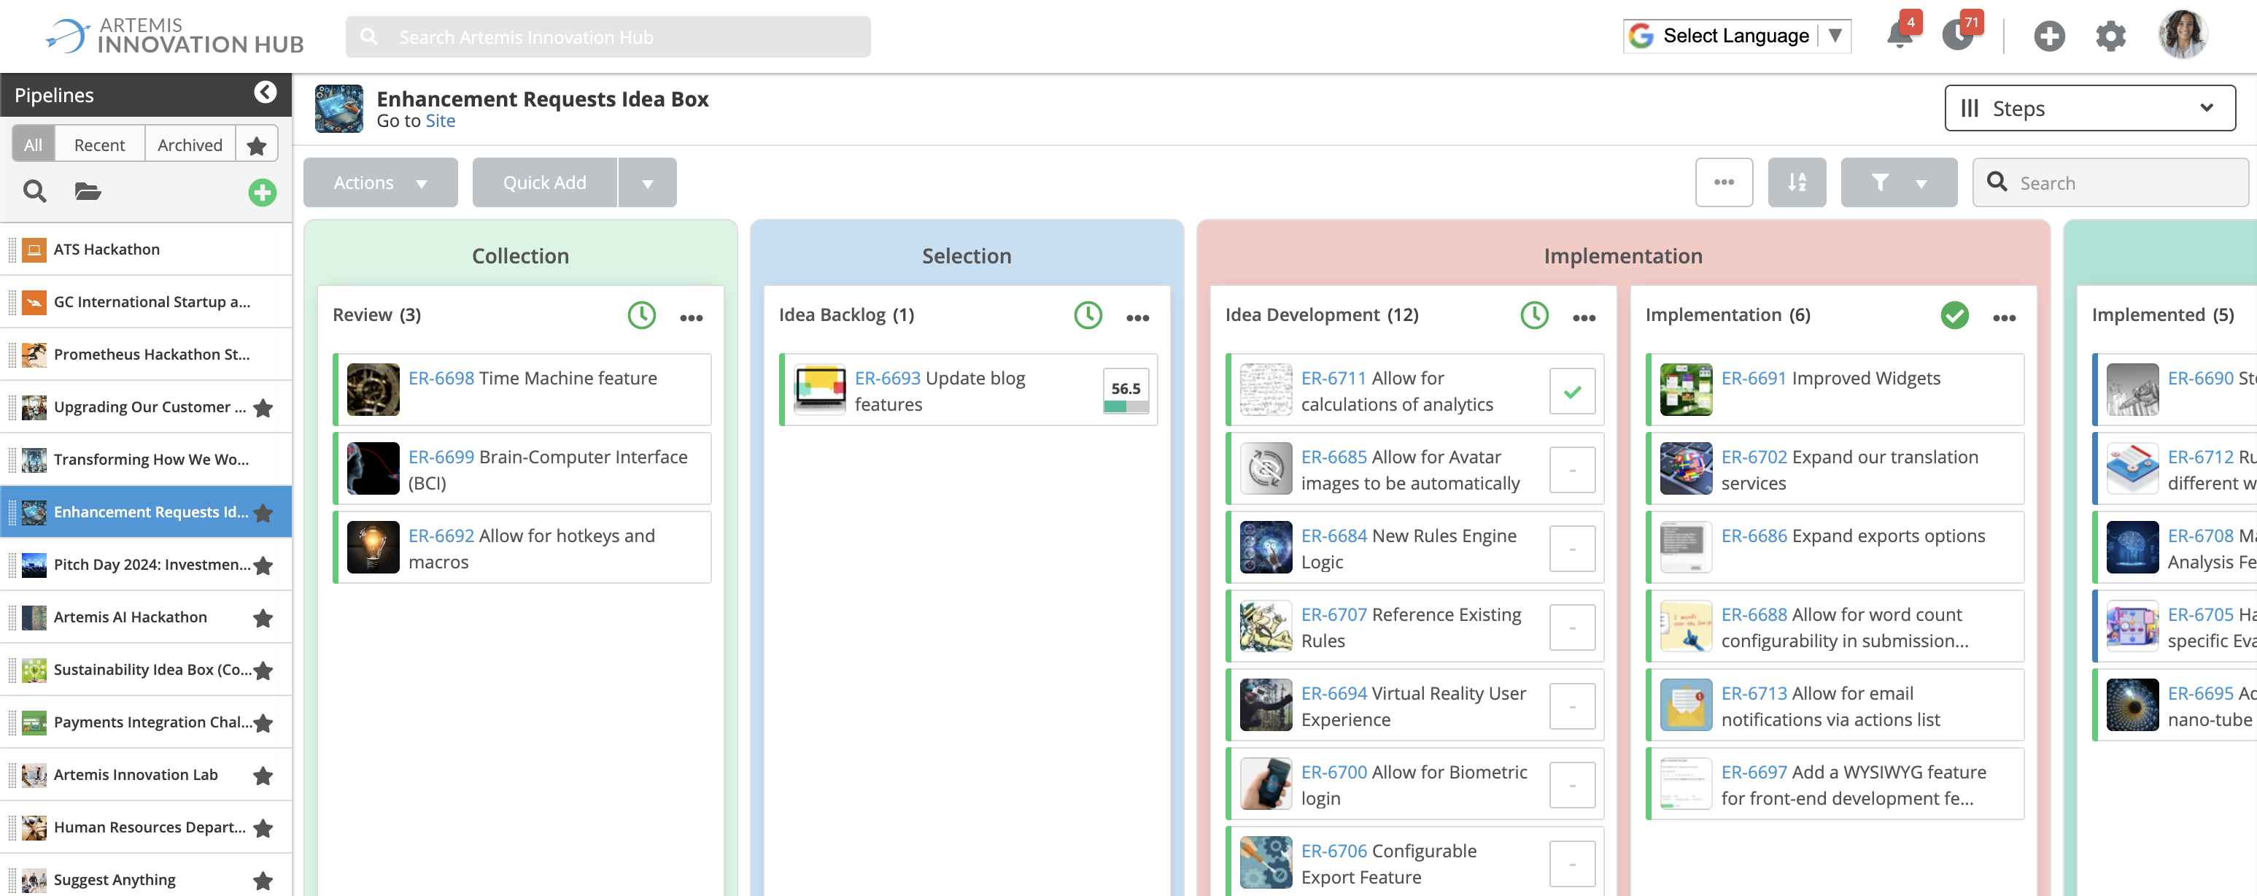This screenshot has width=2257, height=896.
Task: Toggle star for Upgrading Our Customer pipeline
Action: pos(263,408)
